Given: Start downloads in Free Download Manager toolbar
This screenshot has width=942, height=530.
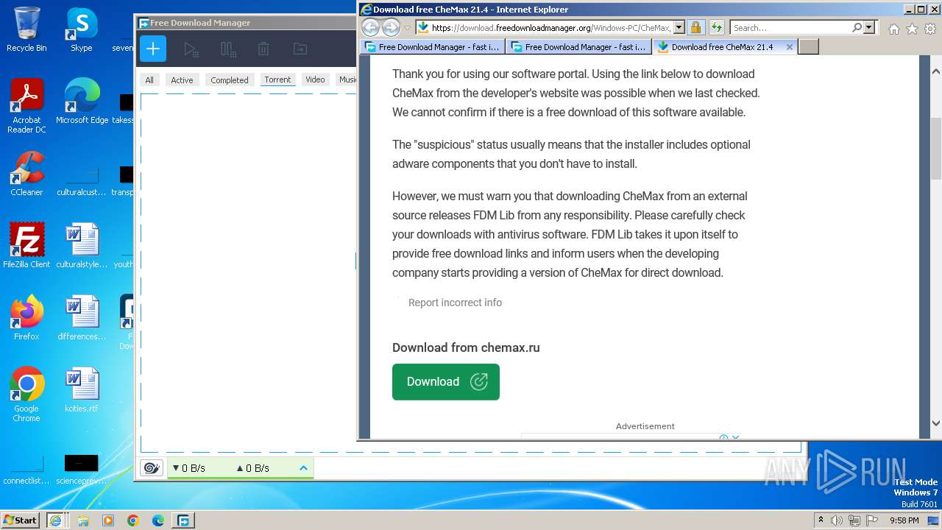Looking at the screenshot, I should tap(191, 49).
